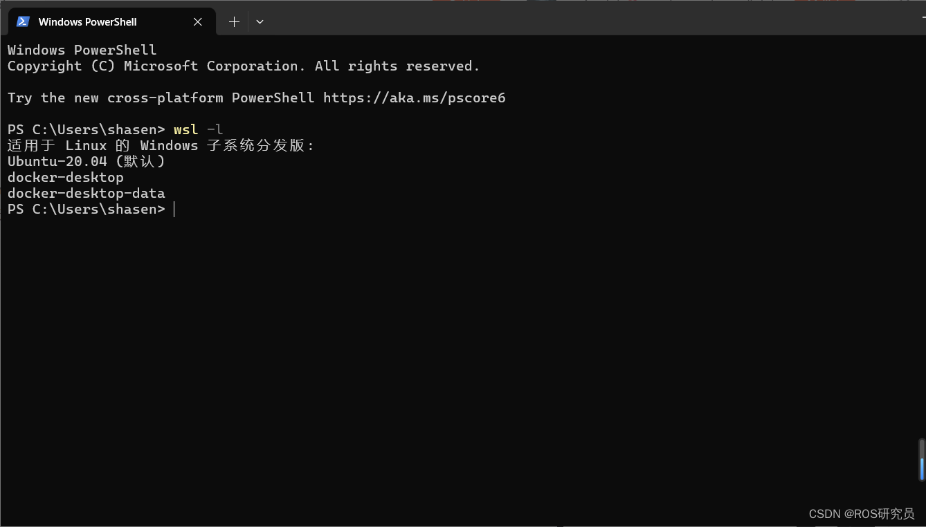The width and height of the screenshot is (926, 527).
Task: Click the Ubuntu-20.04 (默认) output line
Action: 87,162
